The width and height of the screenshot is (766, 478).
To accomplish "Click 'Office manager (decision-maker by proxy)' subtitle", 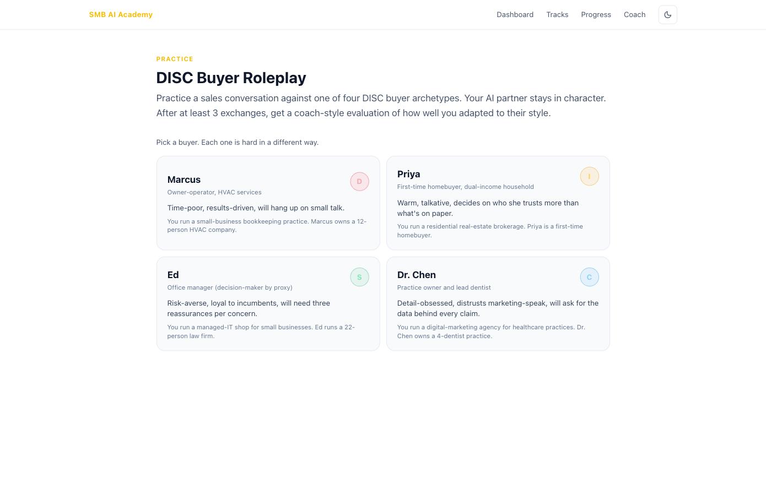I will [x=230, y=287].
